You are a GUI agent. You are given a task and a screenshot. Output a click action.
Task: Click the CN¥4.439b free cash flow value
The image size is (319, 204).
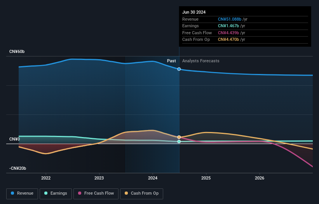tap(228, 33)
